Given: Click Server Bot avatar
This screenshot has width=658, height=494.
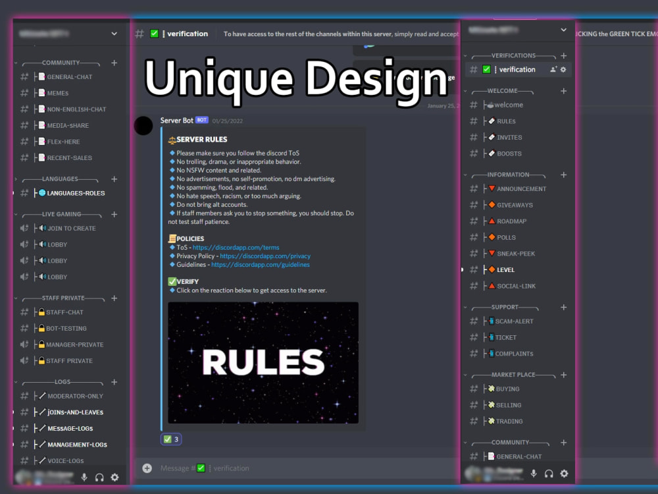Looking at the screenshot, I should click(143, 126).
